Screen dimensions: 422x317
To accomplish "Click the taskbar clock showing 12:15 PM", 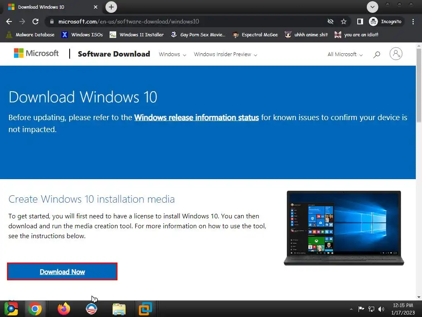I will (x=403, y=309).
